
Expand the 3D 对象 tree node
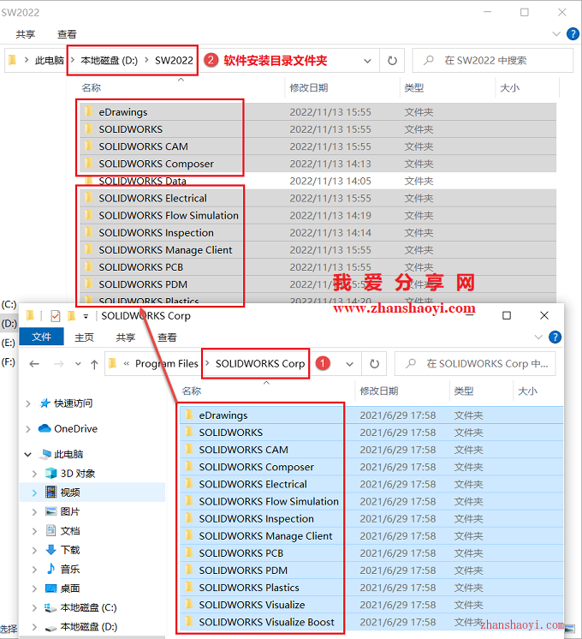click(x=34, y=474)
